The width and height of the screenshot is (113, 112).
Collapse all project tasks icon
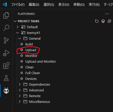[x=109, y=21]
